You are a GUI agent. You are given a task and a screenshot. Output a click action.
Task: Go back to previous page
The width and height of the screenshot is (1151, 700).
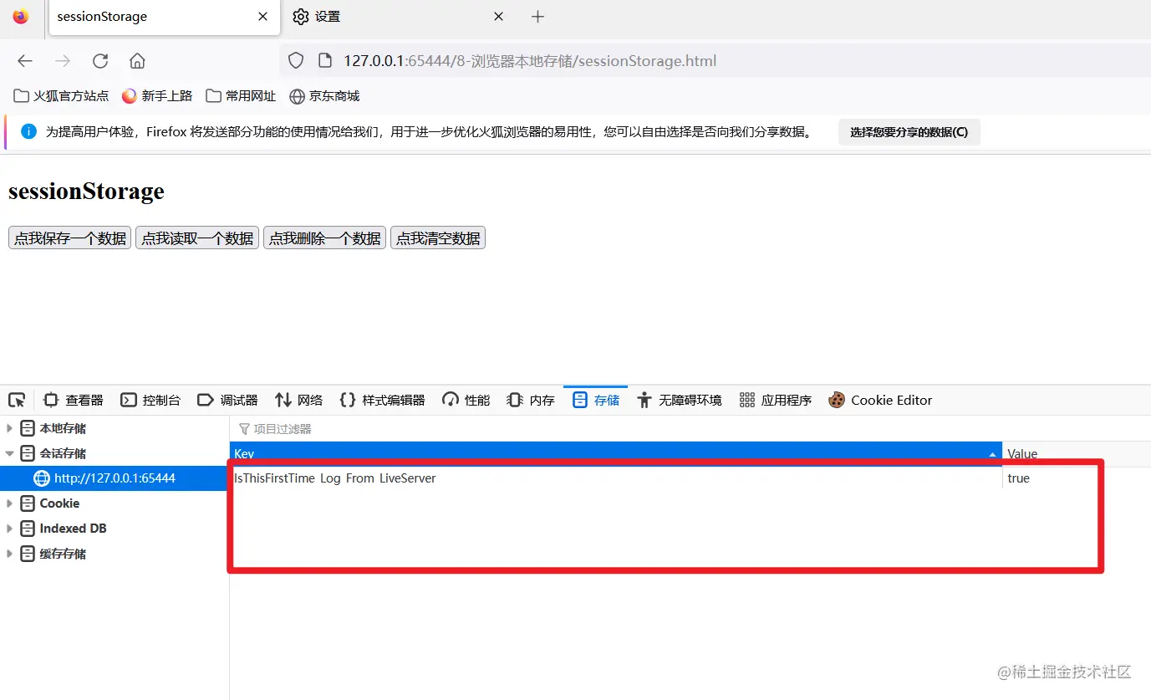pos(25,61)
